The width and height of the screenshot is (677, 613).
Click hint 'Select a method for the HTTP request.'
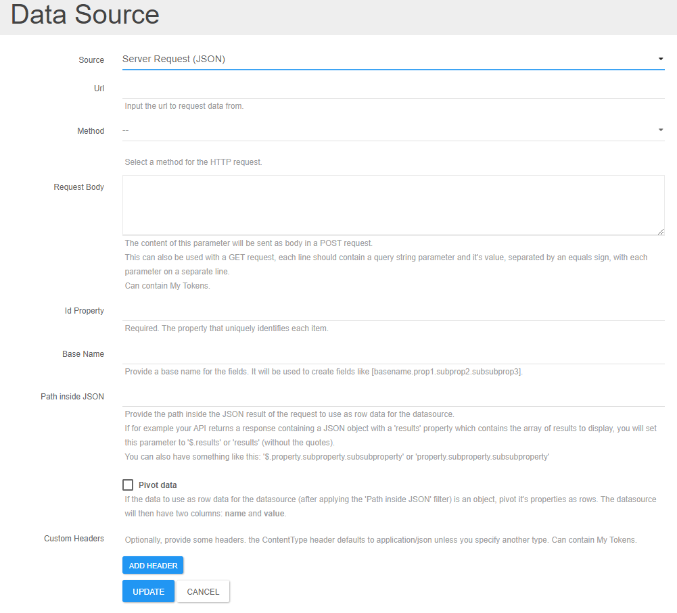[193, 162]
